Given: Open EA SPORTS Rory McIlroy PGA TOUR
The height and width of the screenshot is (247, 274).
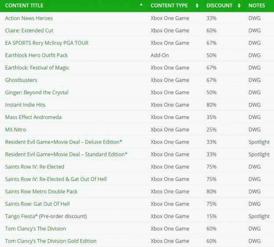Looking at the screenshot, I should click(x=47, y=43).
